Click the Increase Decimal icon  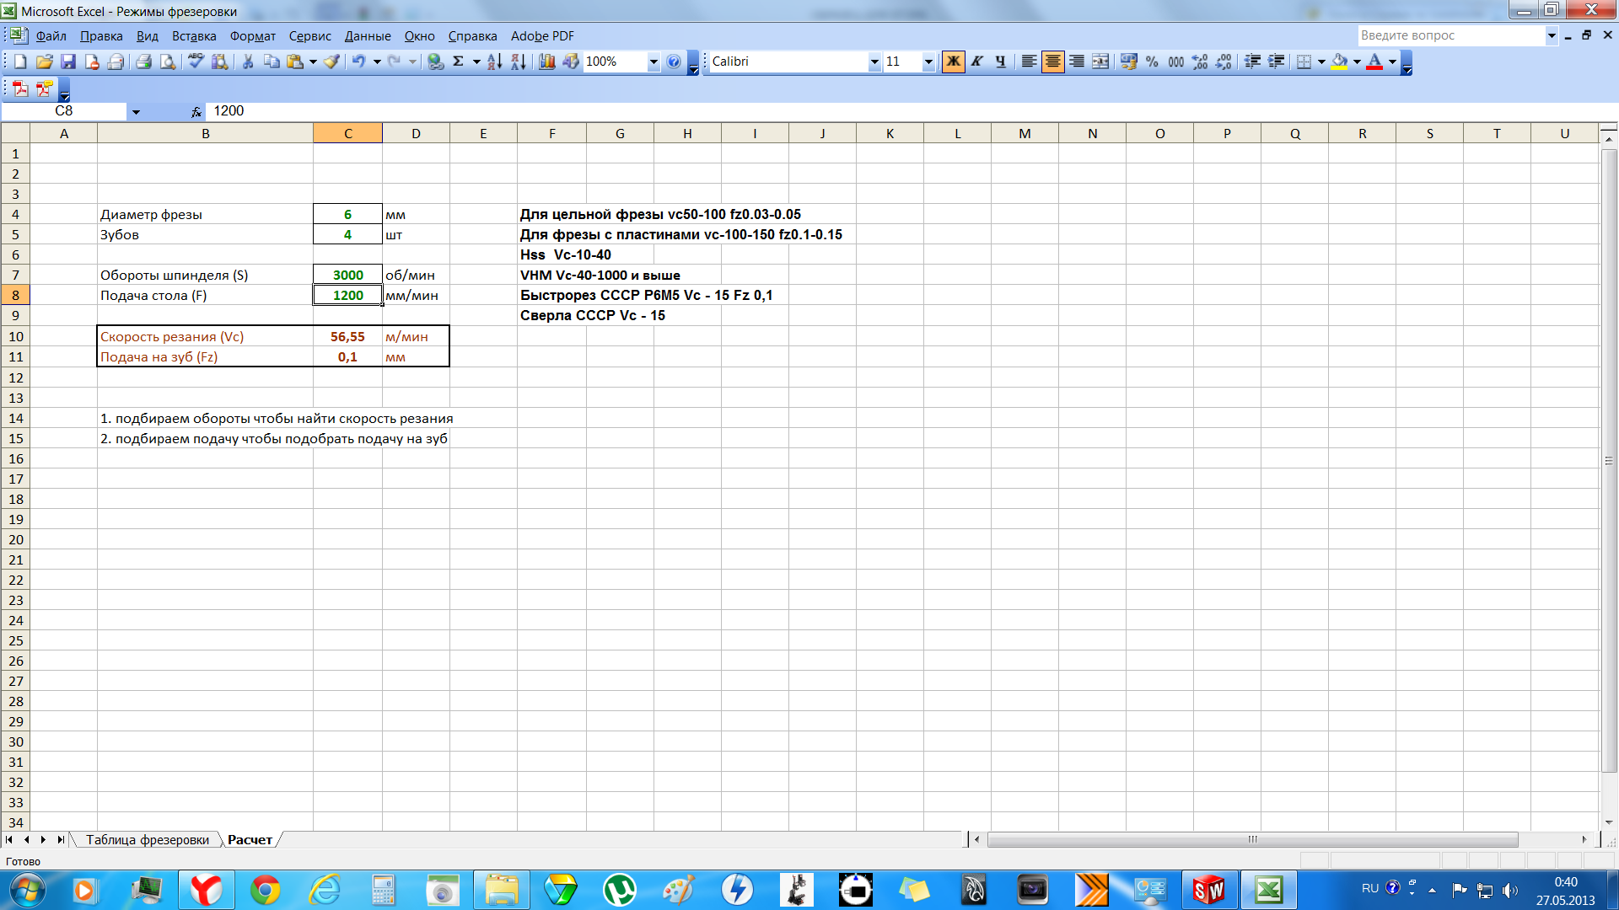coord(1200,62)
